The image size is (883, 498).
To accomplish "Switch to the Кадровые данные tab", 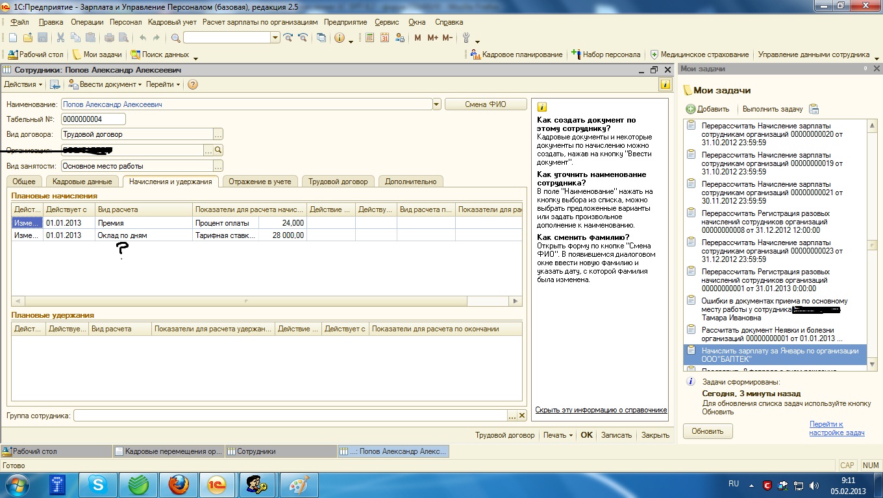I will 82,182.
